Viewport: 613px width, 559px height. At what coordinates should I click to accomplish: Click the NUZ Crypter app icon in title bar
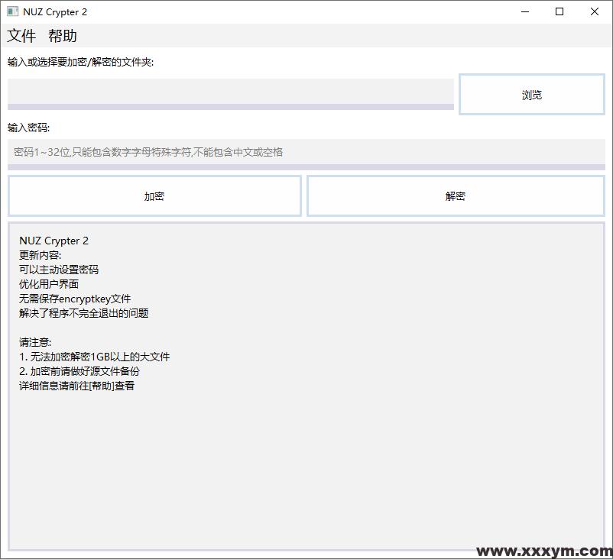[x=12, y=12]
